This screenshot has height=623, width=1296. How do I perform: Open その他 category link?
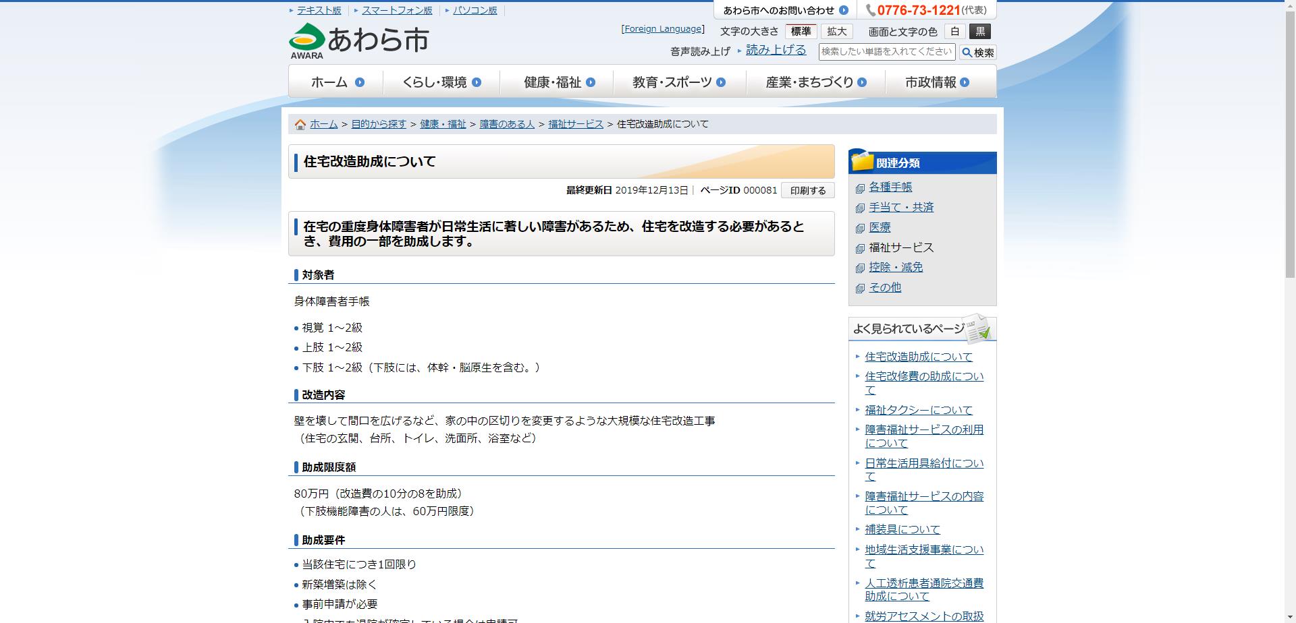(885, 288)
